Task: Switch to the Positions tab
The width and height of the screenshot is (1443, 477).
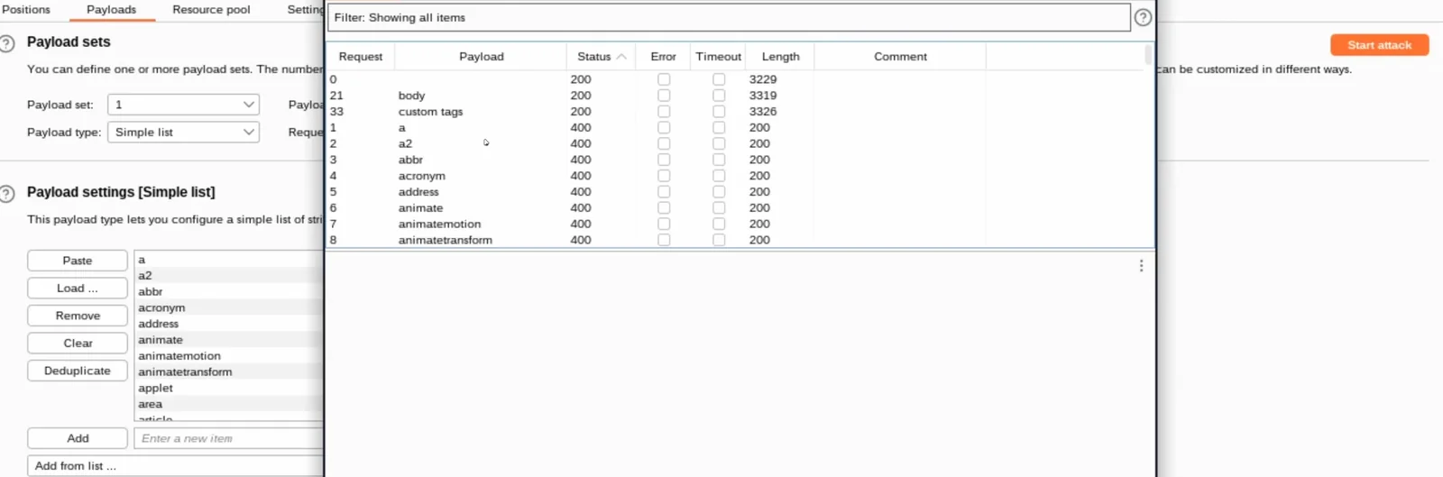Action: [26, 10]
